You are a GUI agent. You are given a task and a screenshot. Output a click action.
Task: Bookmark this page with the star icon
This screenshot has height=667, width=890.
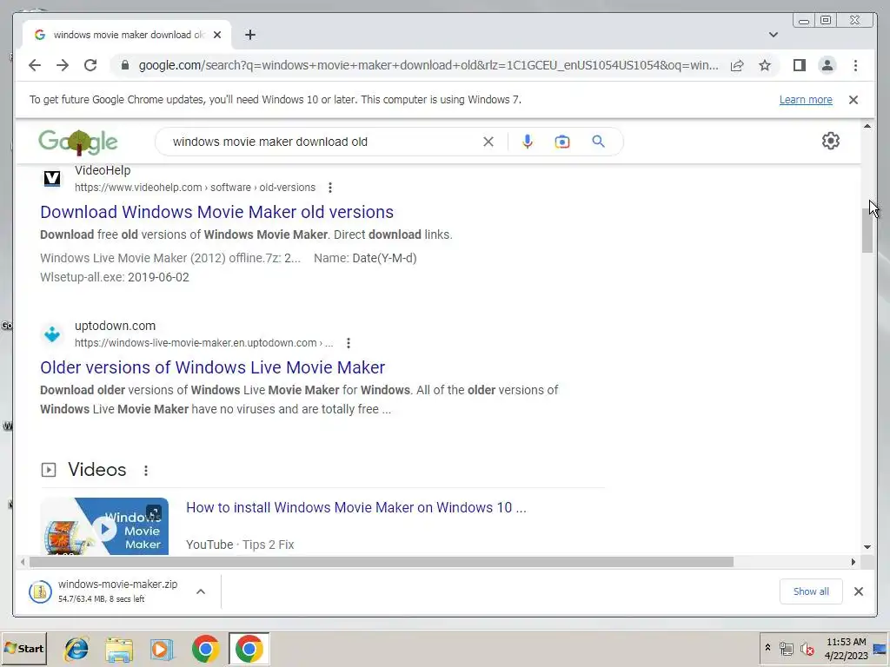pos(765,65)
